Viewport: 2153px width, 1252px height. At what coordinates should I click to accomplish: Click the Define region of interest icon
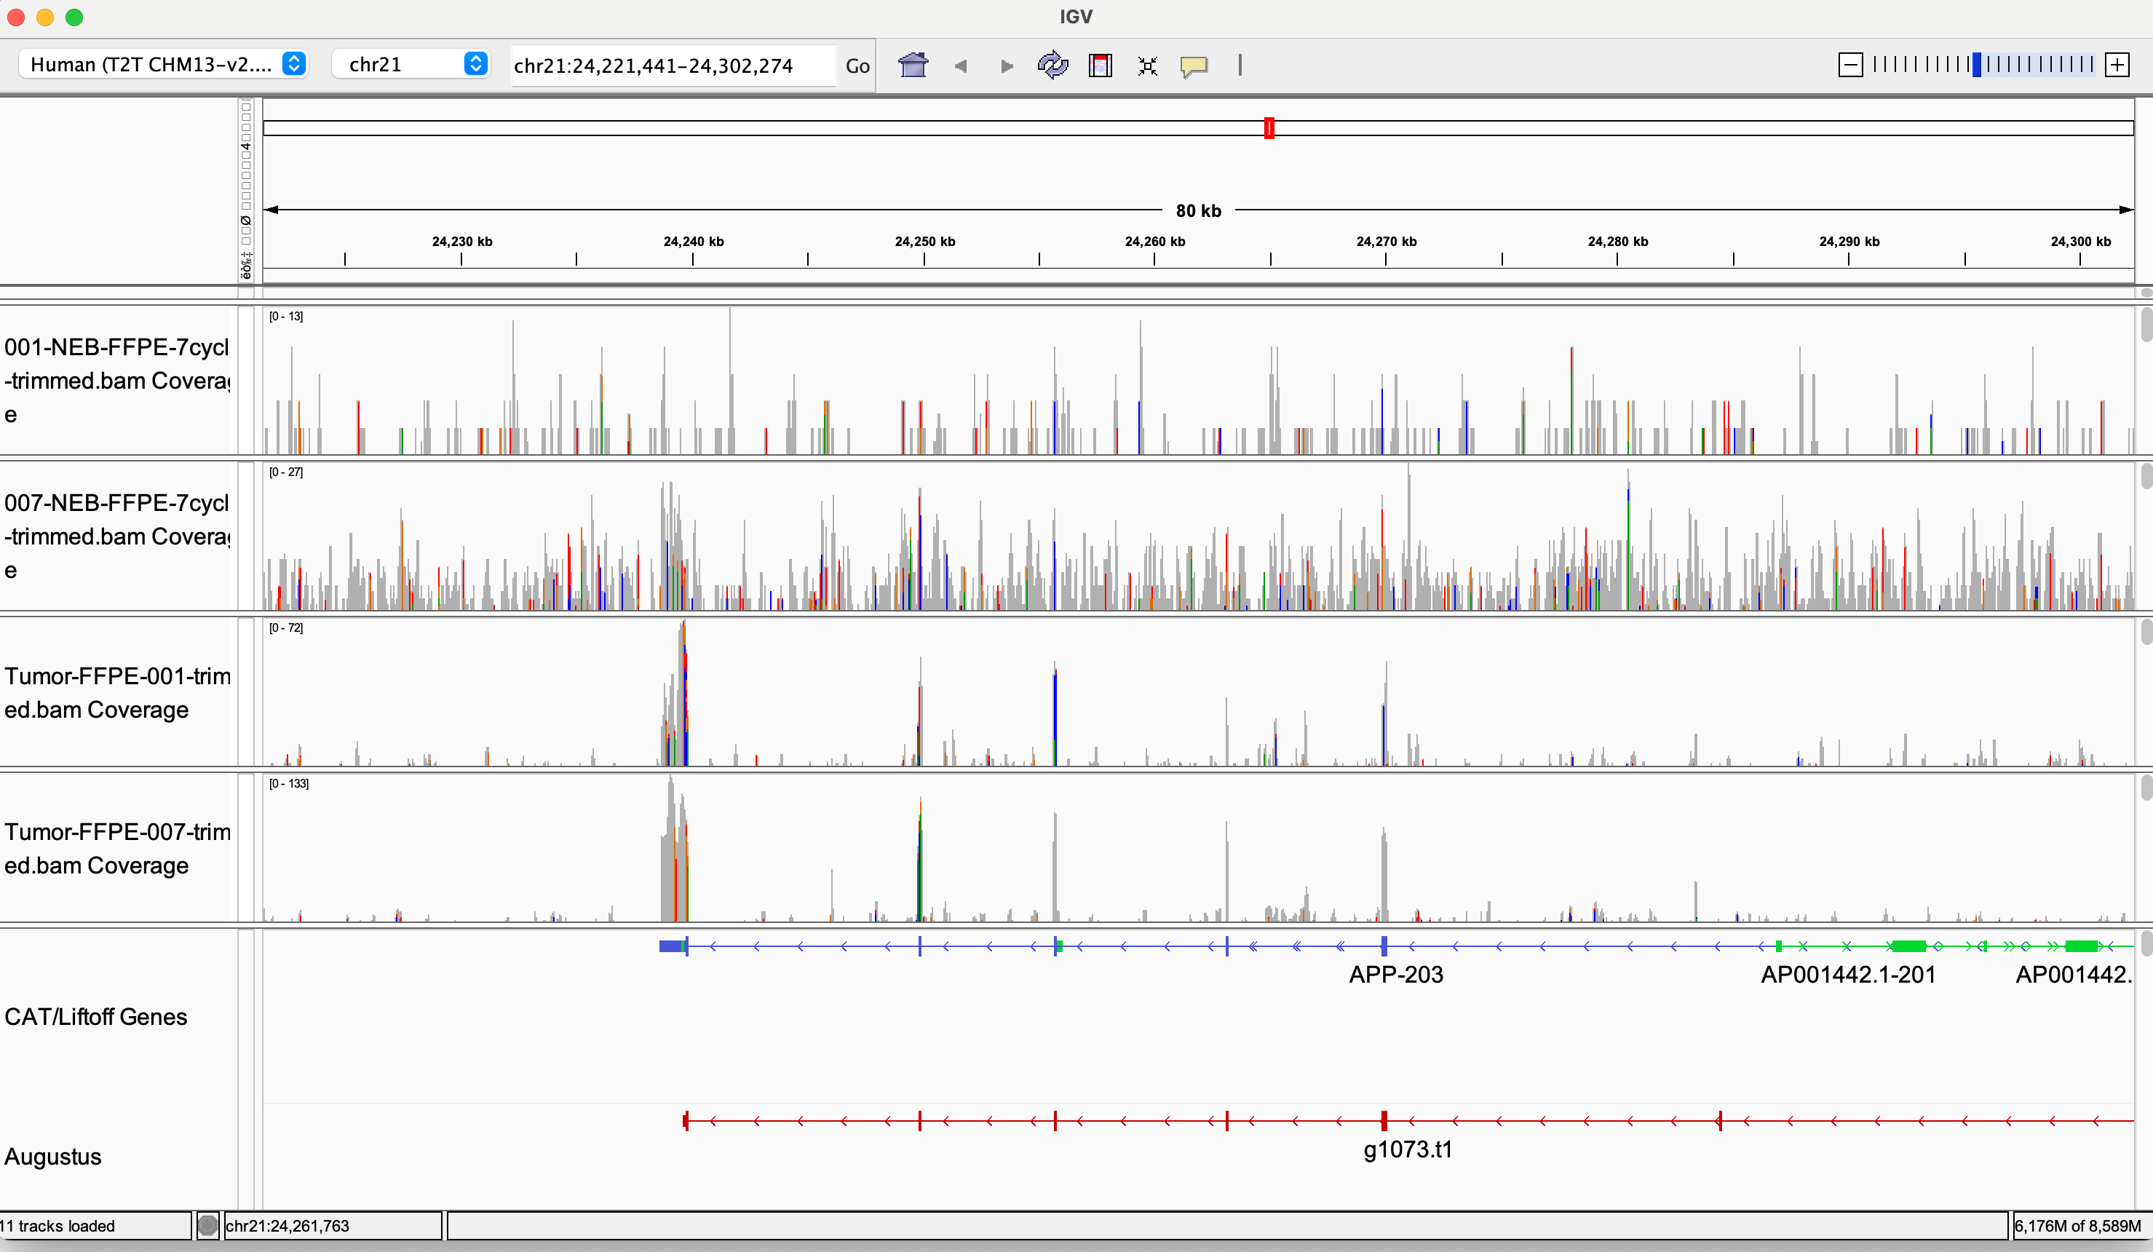[x=1101, y=65]
